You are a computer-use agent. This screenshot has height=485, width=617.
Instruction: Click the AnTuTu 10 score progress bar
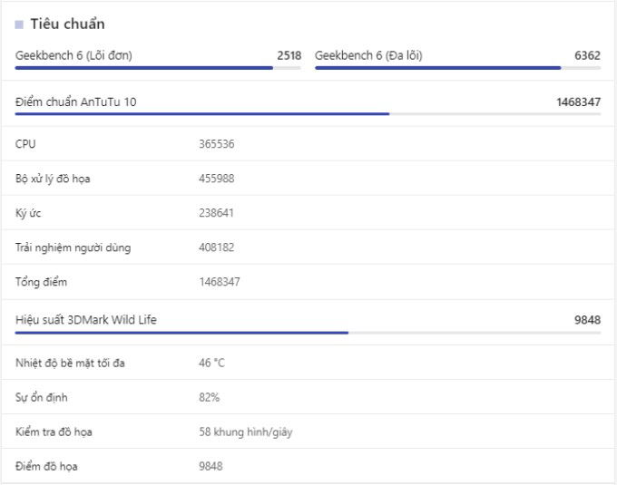pyautogui.click(x=308, y=114)
